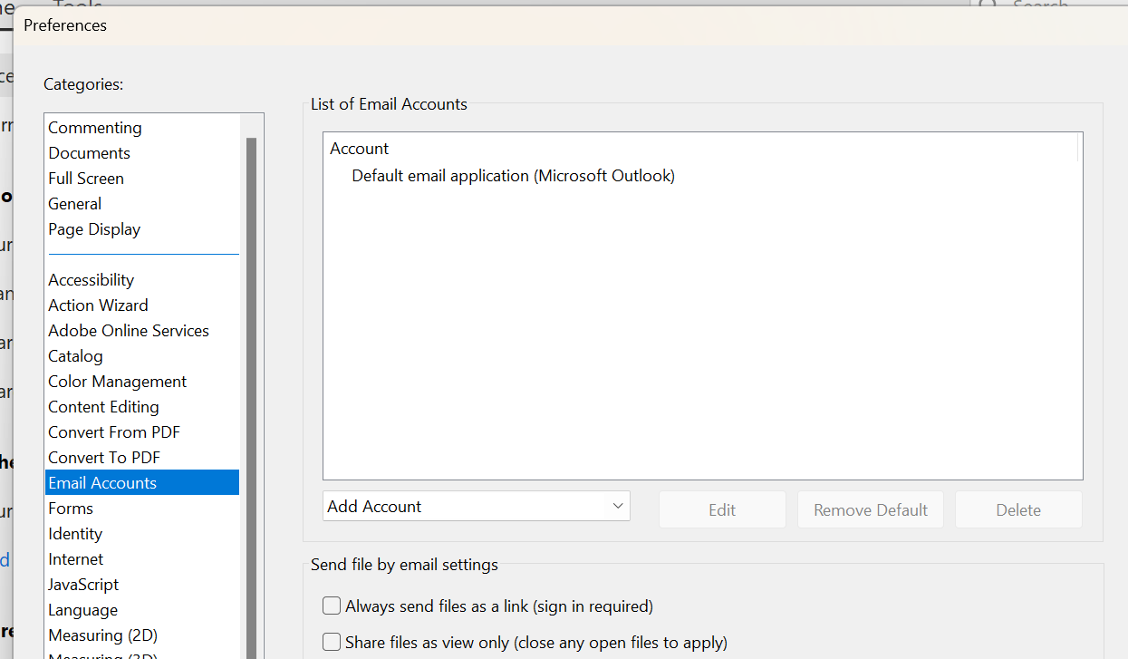Image resolution: width=1128 pixels, height=659 pixels.
Task: Open the Documents preferences category
Action: point(89,152)
